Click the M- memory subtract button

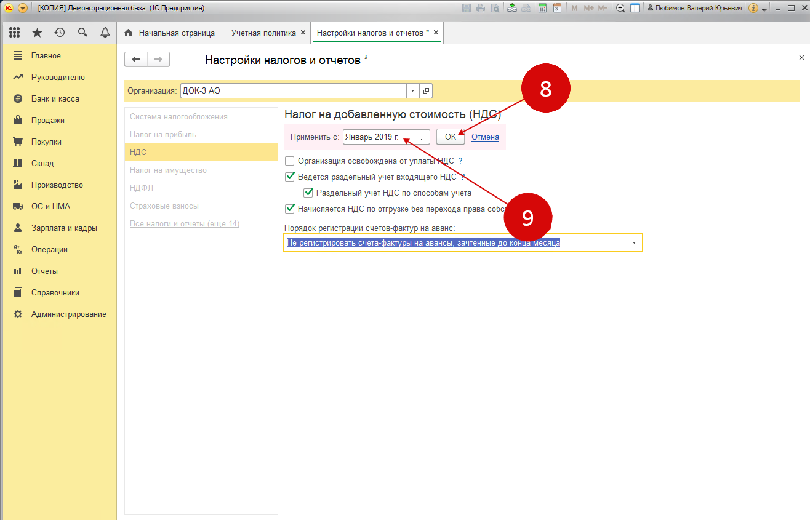603,8
